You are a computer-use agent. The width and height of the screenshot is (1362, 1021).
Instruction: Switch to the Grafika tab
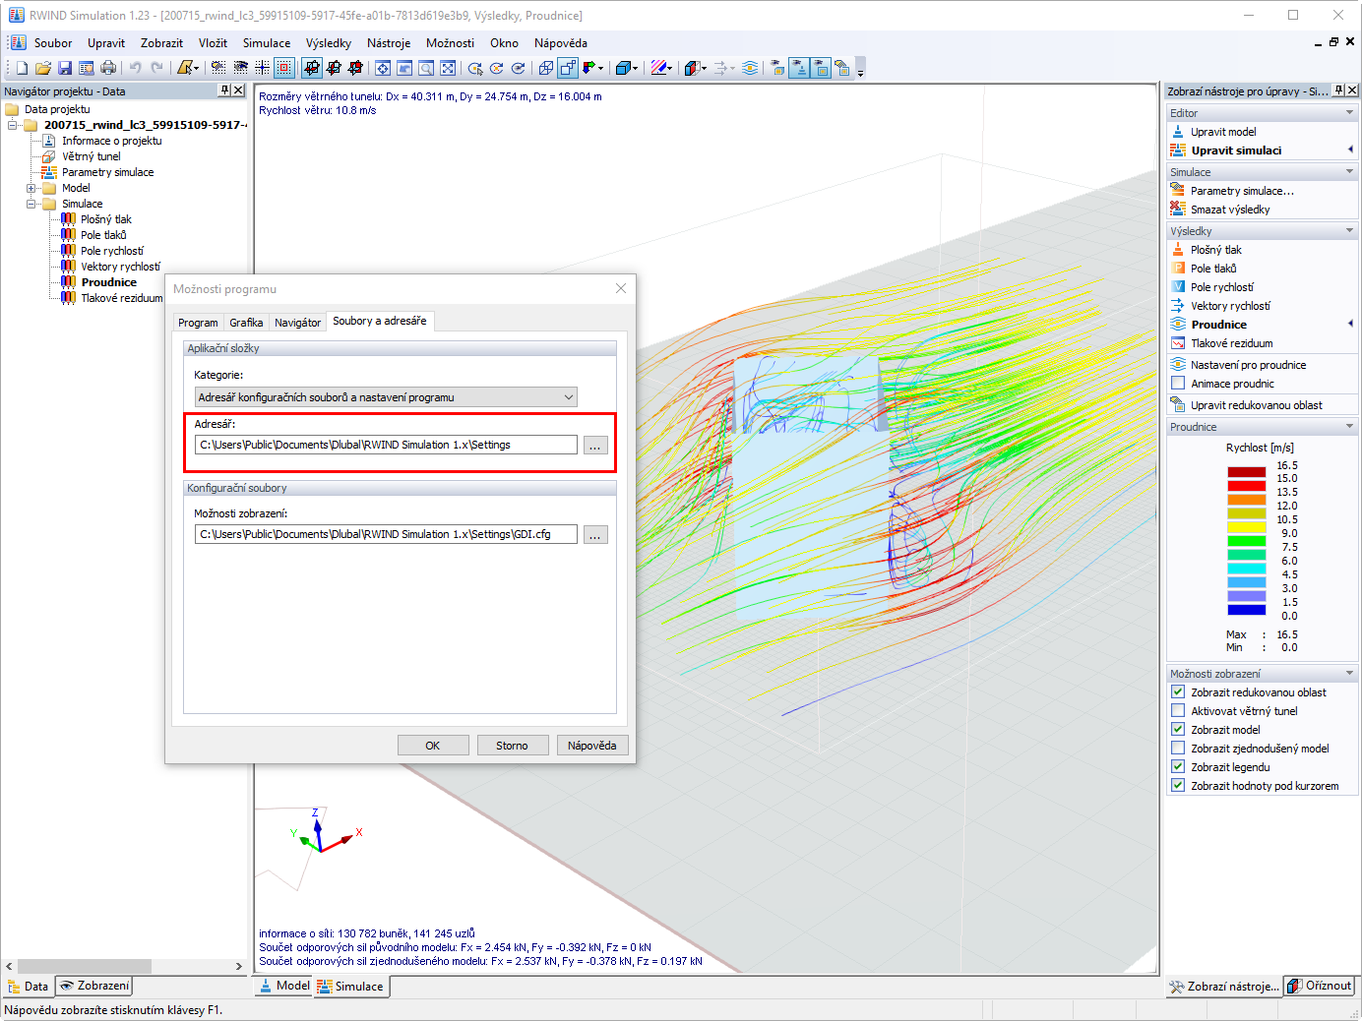click(246, 323)
